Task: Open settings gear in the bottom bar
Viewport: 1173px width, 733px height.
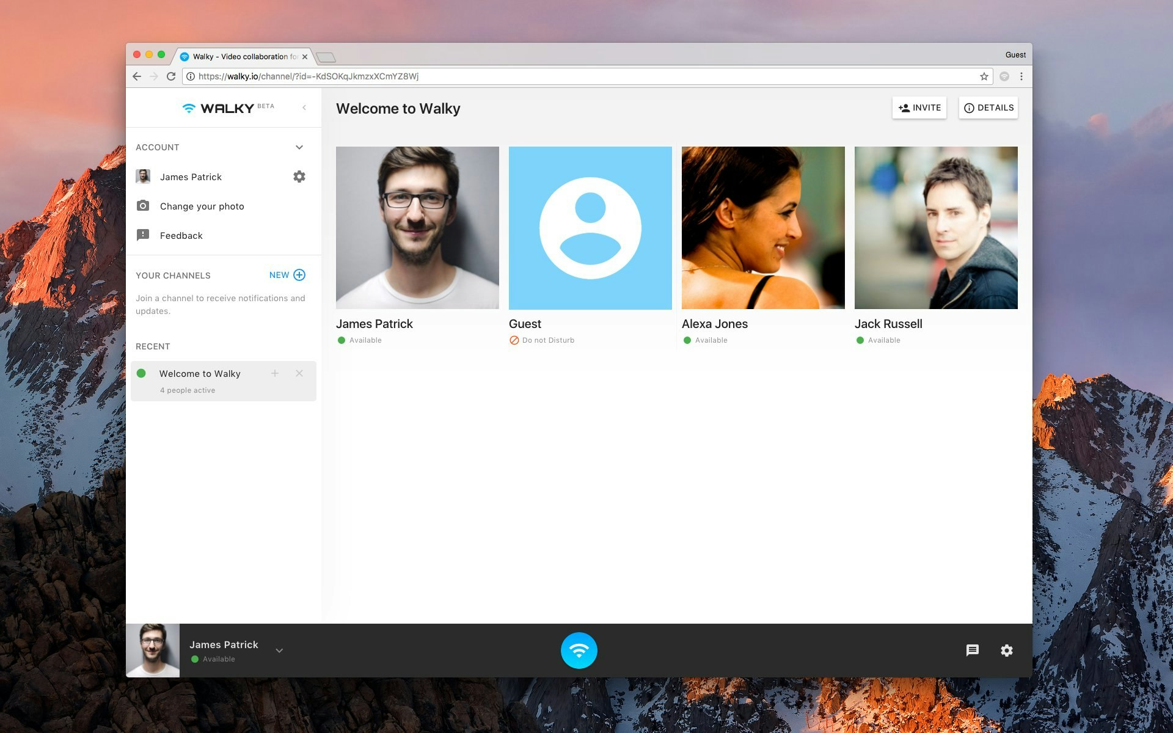Action: click(1006, 651)
